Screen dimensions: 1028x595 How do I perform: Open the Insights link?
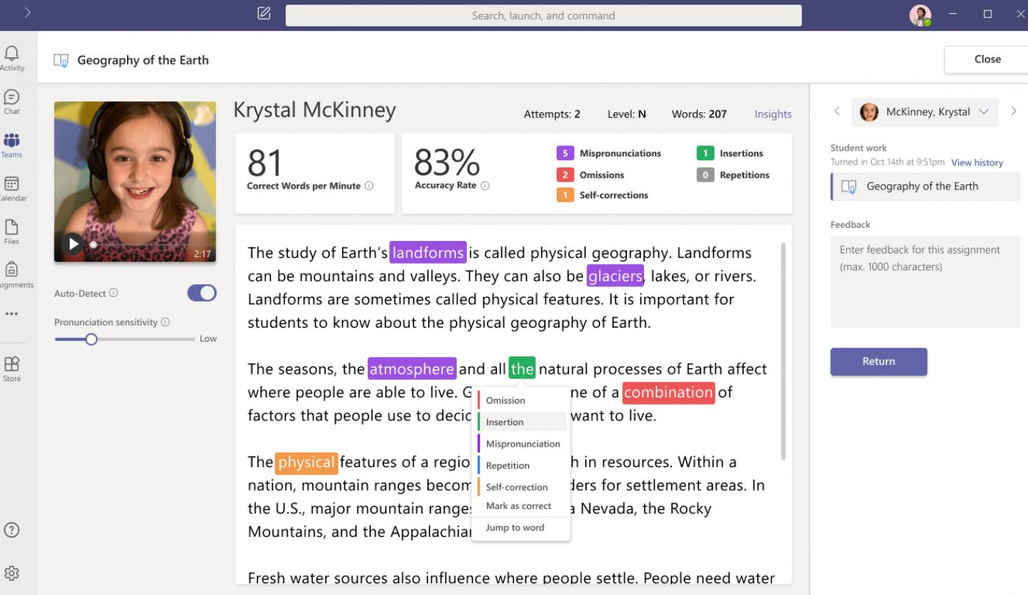773,114
